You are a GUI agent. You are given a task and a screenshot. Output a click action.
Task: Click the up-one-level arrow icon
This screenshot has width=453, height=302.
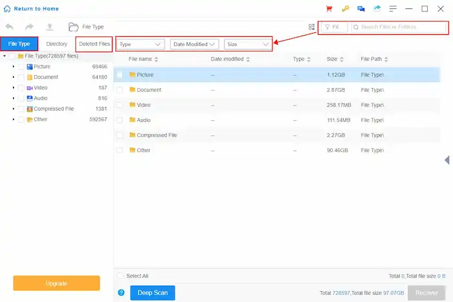click(x=49, y=27)
